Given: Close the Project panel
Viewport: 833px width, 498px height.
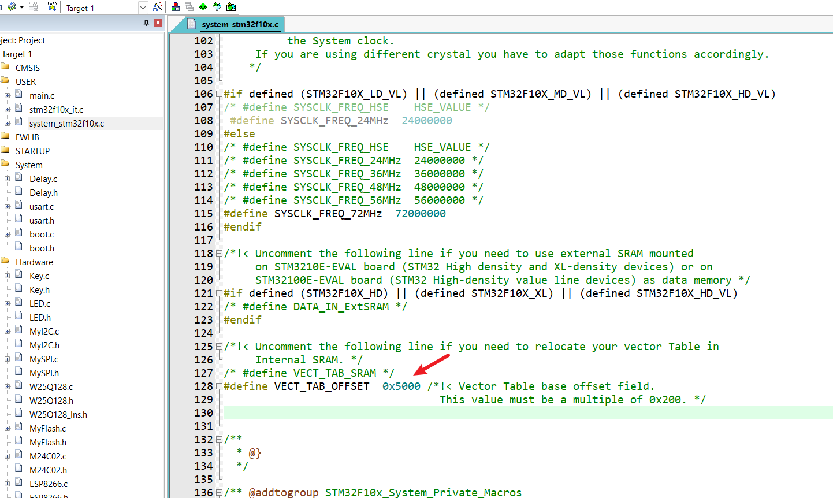Looking at the screenshot, I should [x=158, y=23].
